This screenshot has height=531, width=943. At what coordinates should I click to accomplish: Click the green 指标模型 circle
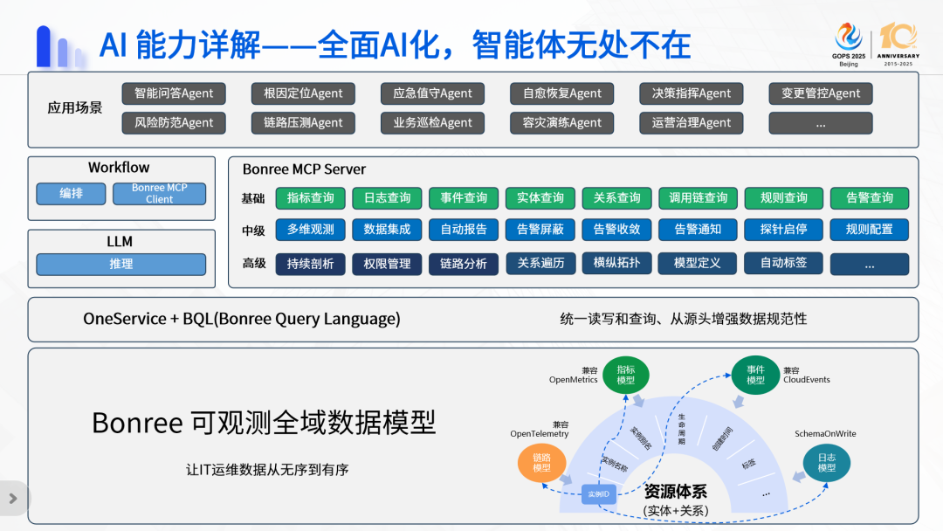(625, 376)
